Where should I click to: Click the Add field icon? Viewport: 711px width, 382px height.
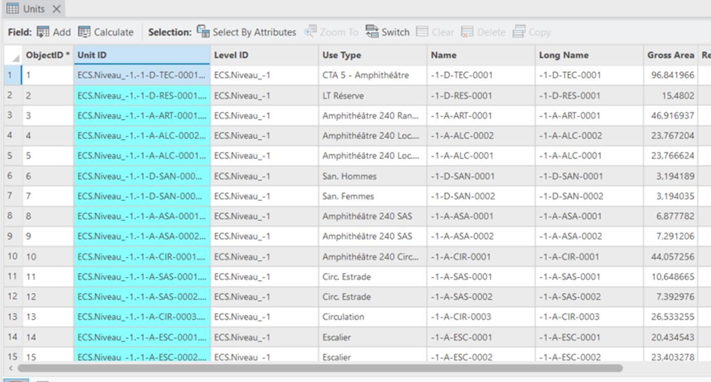click(x=43, y=32)
